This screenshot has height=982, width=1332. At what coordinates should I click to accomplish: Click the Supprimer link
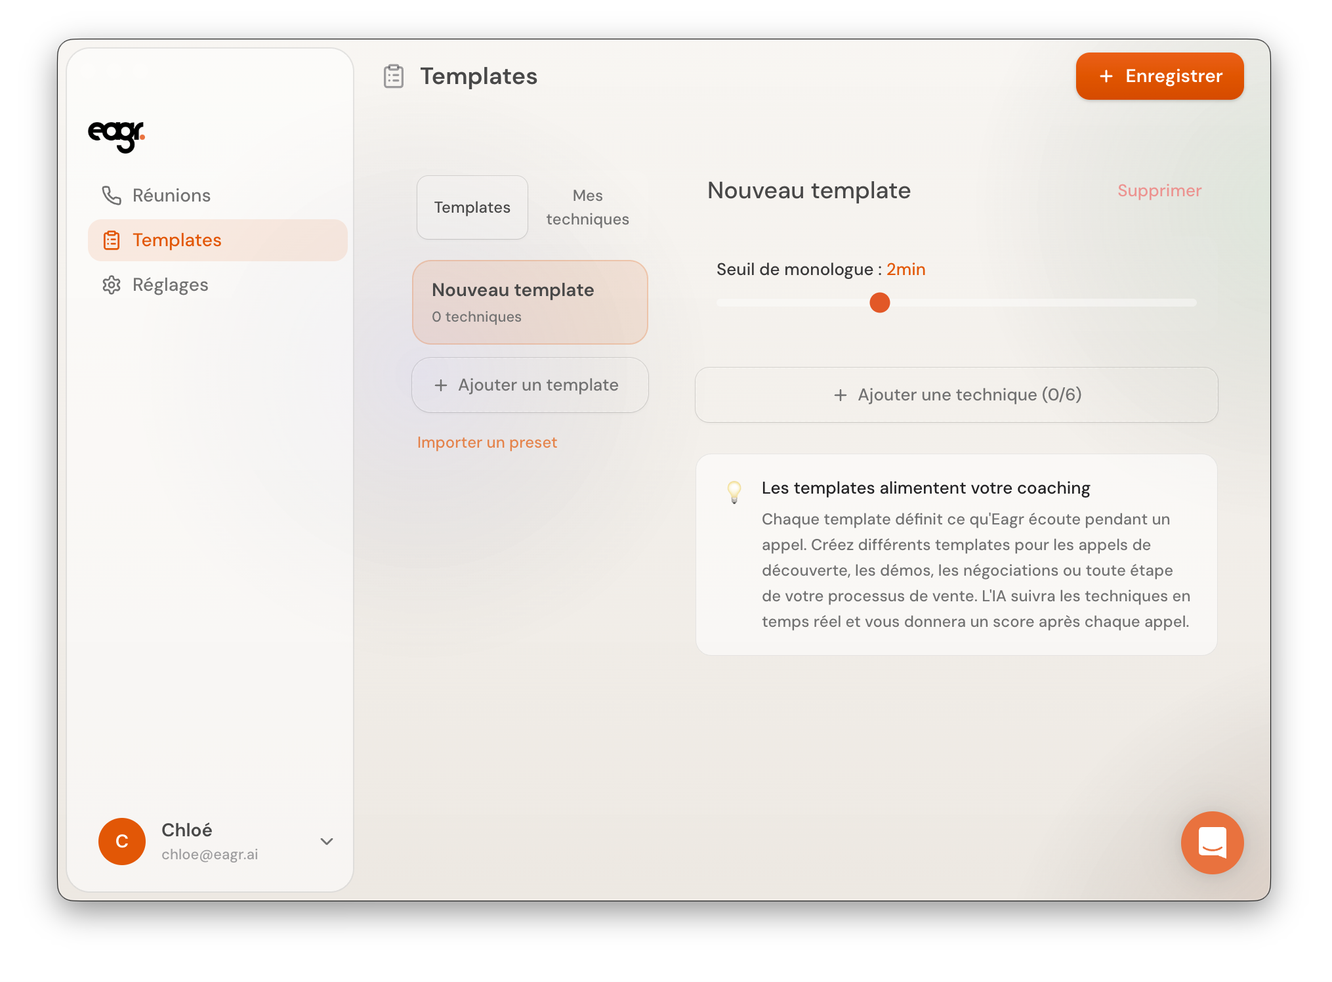[1159, 191]
